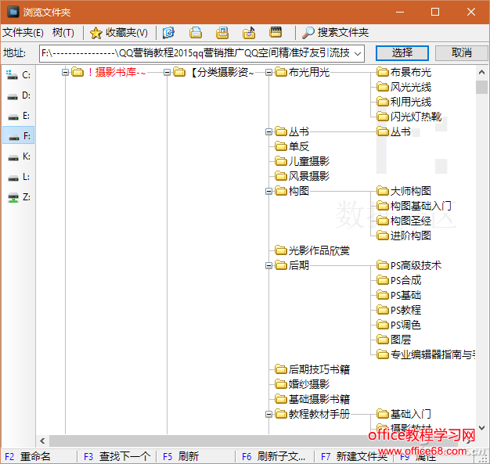Viewport: 490px width, 464px height.
Task: Open the Z: network drive
Action: (17, 197)
